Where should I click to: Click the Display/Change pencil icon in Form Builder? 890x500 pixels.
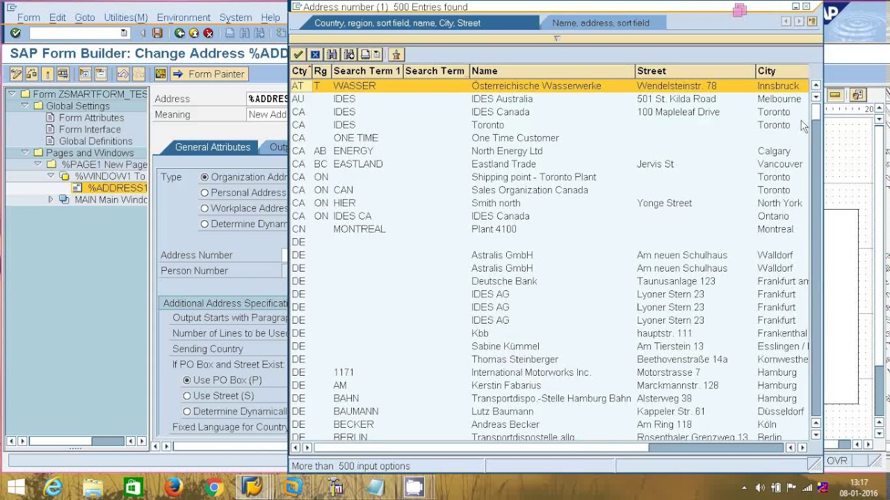[15, 74]
